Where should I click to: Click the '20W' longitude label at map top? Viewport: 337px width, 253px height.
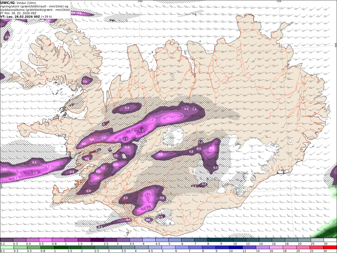coord(140,1)
